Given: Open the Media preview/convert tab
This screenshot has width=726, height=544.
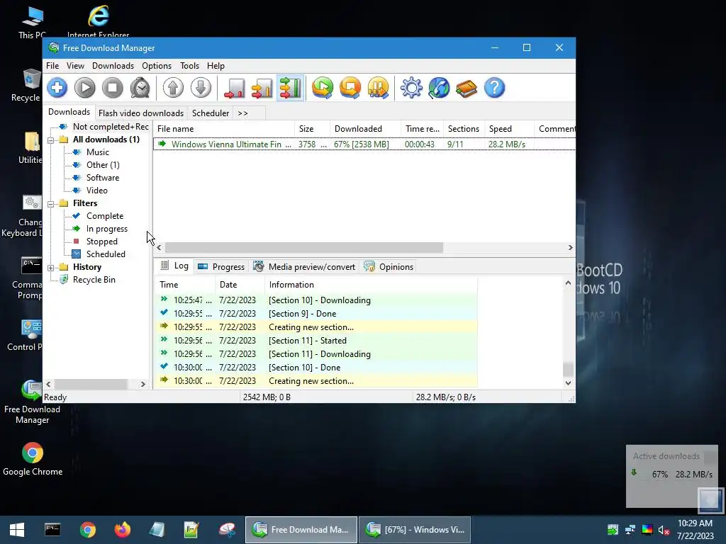Looking at the screenshot, I should click(x=305, y=267).
